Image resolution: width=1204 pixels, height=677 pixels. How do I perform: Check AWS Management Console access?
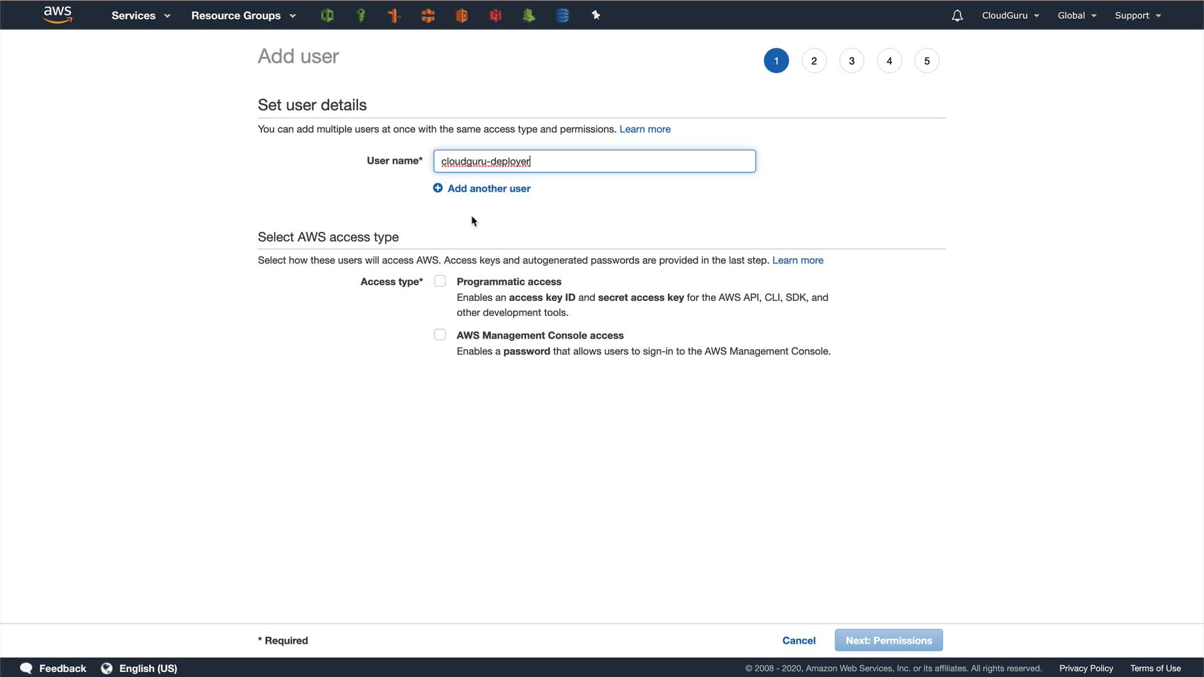click(440, 335)
